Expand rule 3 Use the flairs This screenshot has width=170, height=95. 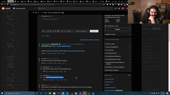(x=117, y=50)
